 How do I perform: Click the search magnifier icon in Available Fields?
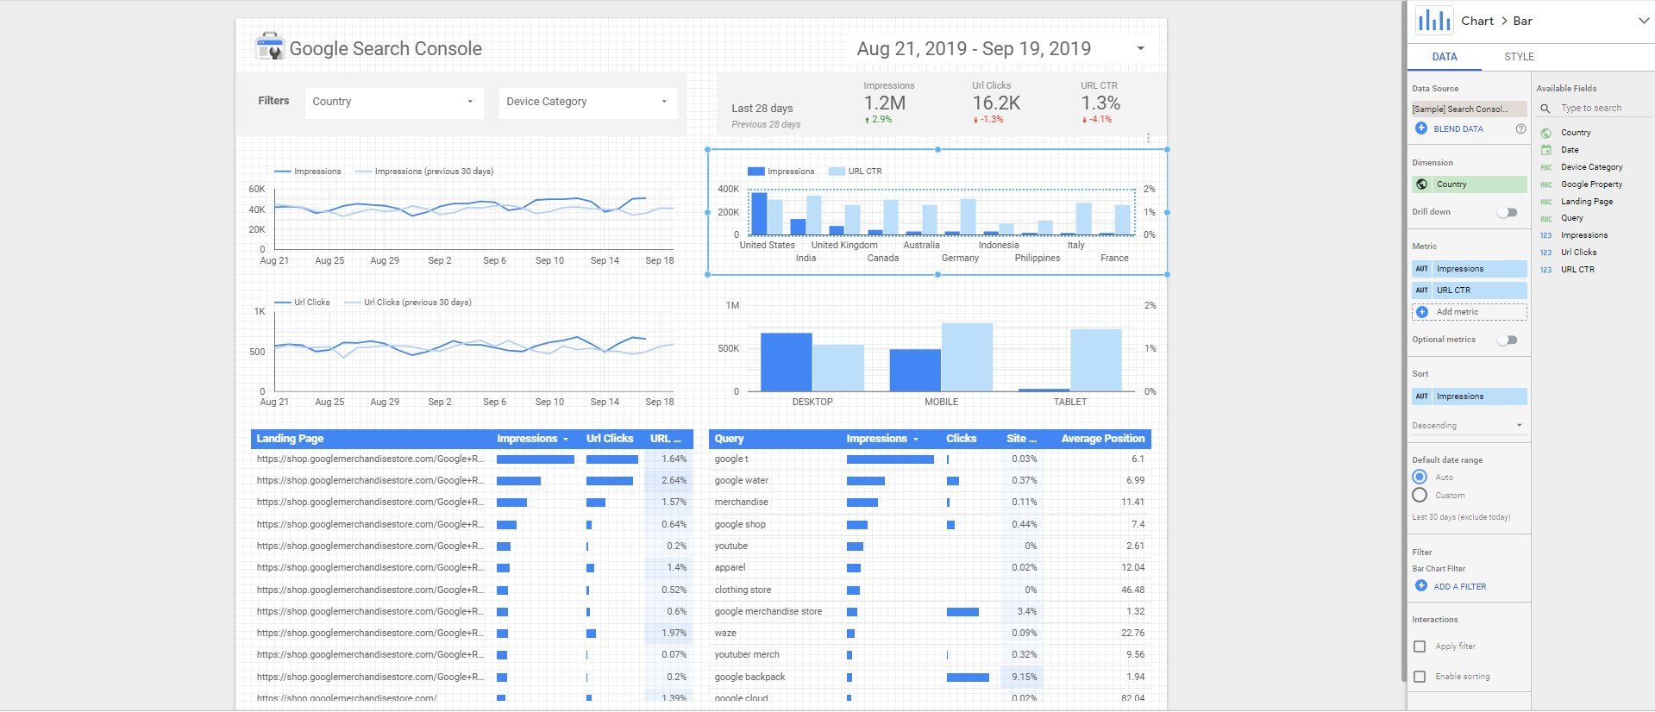point(1545,109)
